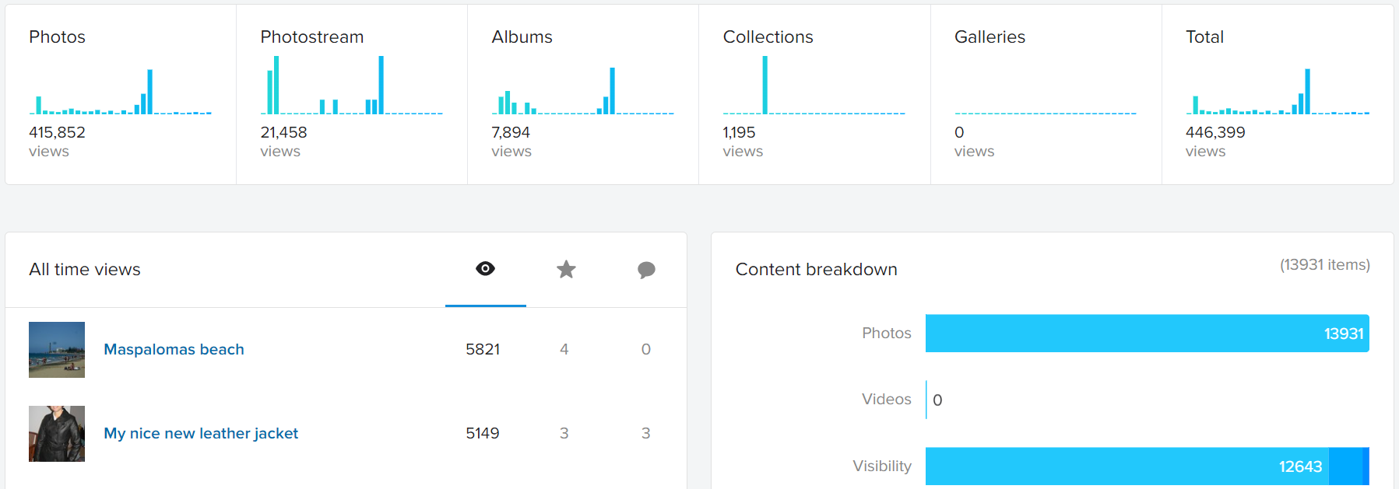This screenshot has width=1399, height=489.
Task: Click the Photos bar showing 13931
Action: tap(1147, 334)
